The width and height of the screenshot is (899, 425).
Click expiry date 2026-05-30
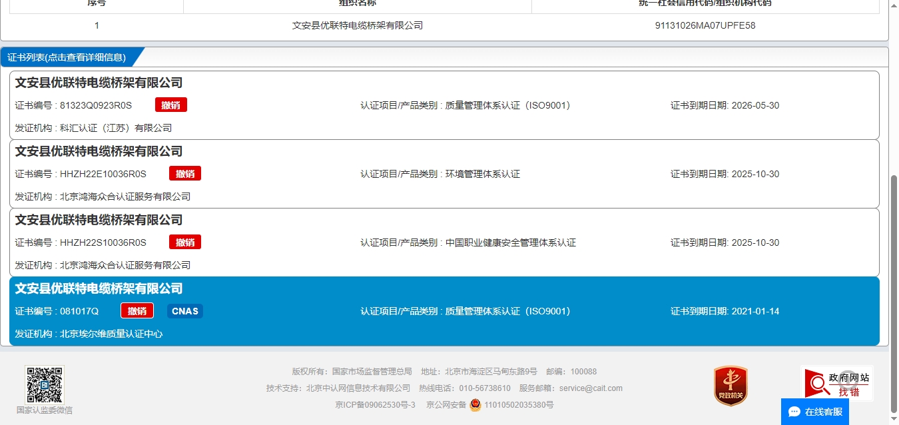(755, 105)
